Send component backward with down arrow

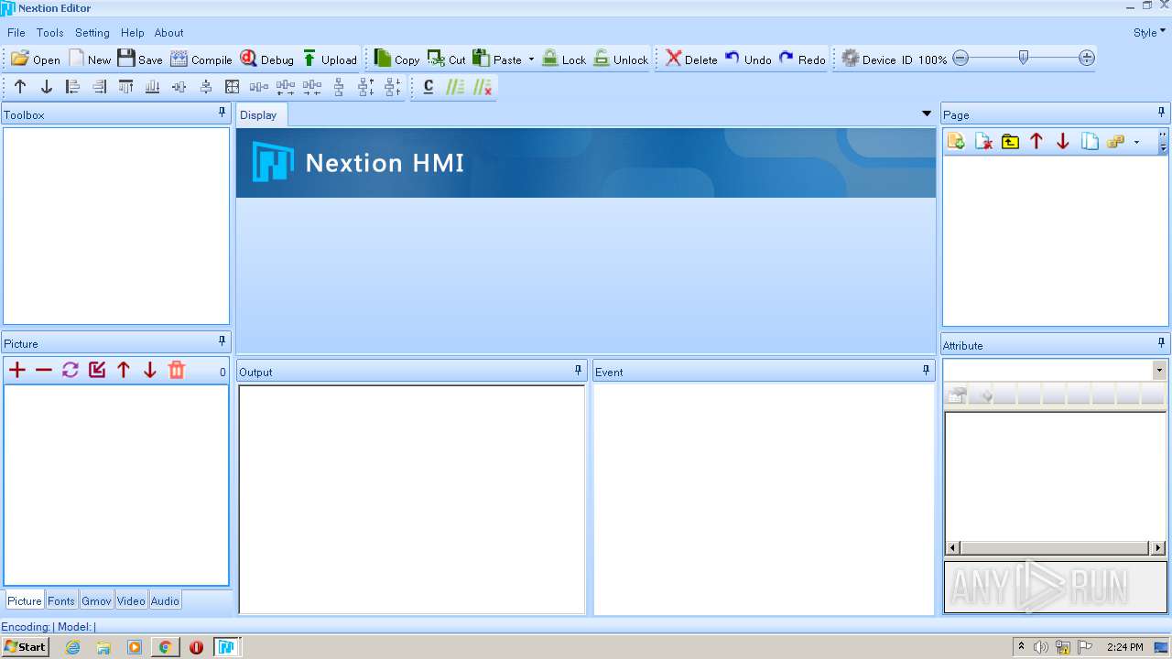[47, 87]
